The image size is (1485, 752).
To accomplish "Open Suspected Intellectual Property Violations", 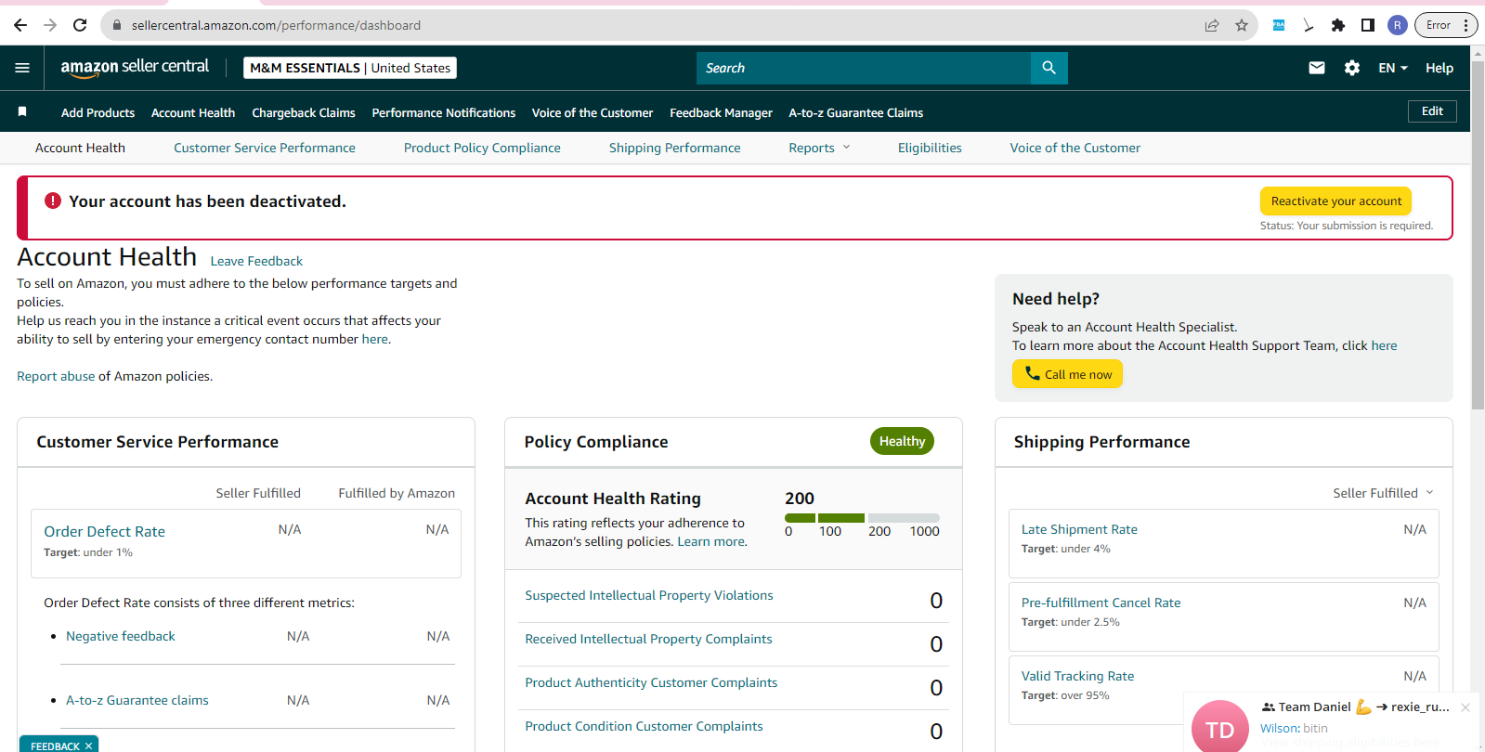I will [649, 595].
